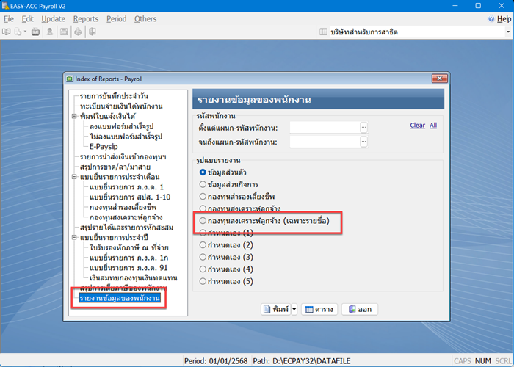The height and width of the screenshot is (367, 514).
Task: Click the ตาราง button
Action: pyautogui.click(x=318, y=310)
